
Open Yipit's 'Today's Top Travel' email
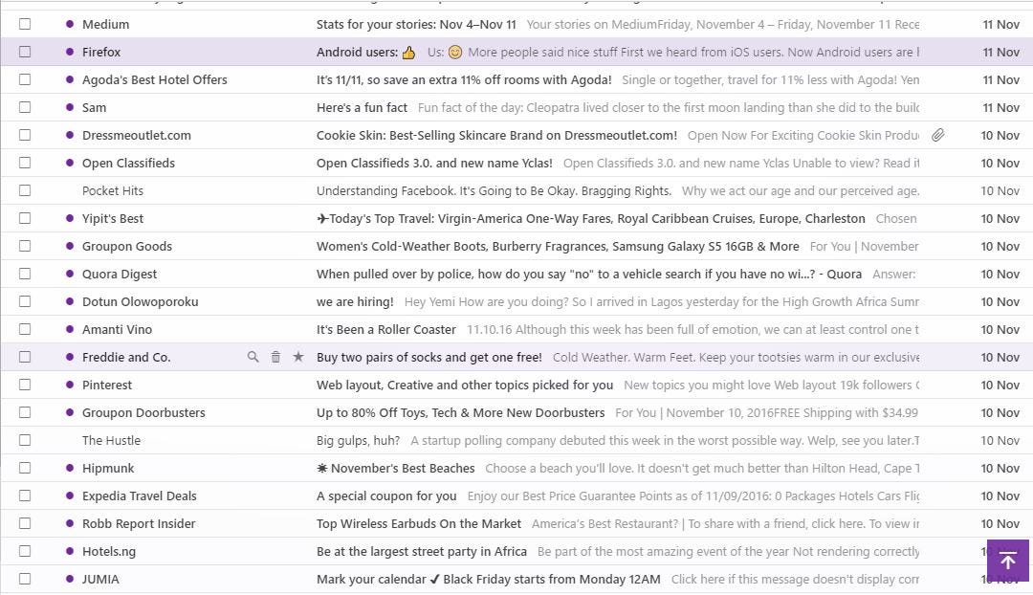(591, 218)
